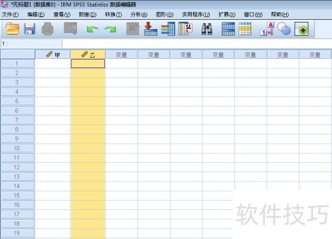The height and width of the screenshot is (239, 332).
Task: Open data document folder icon
Action: [x=13, y=28]
